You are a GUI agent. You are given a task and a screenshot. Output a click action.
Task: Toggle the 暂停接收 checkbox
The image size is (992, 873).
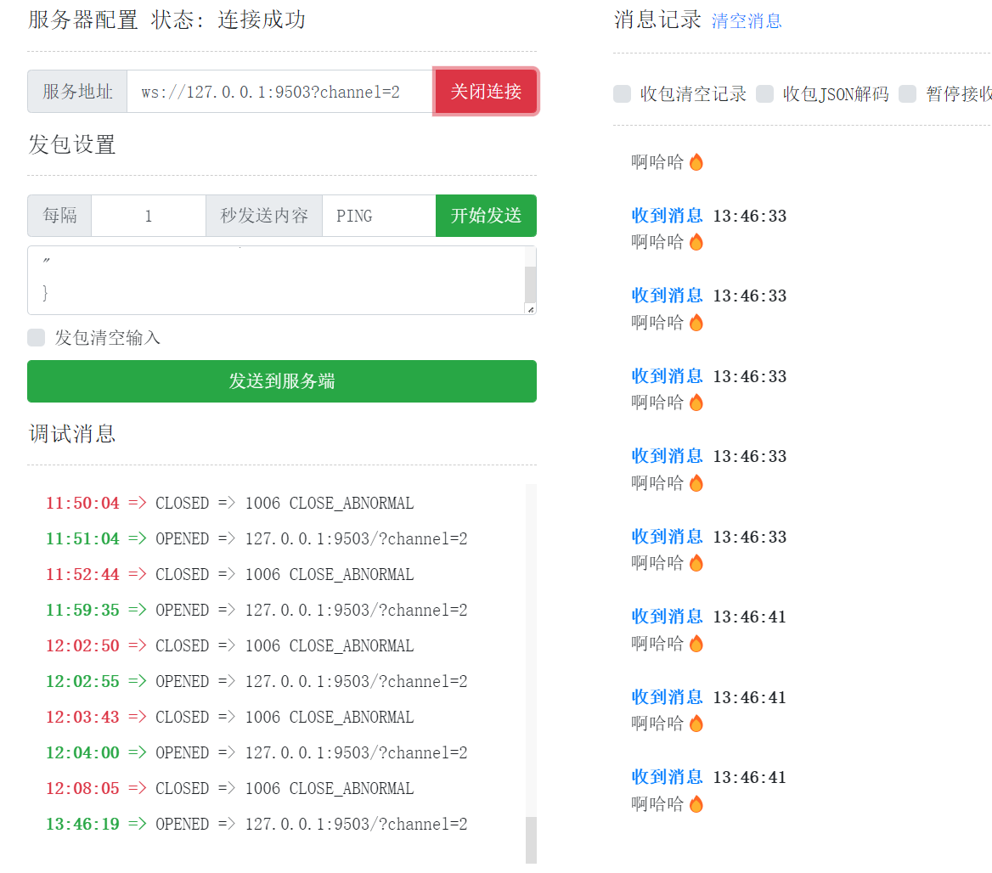908,93
